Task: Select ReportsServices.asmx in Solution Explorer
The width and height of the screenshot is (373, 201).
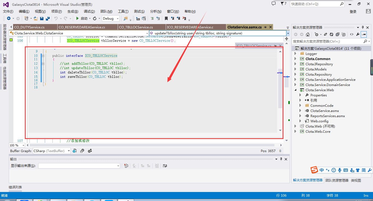Action: 328,116
